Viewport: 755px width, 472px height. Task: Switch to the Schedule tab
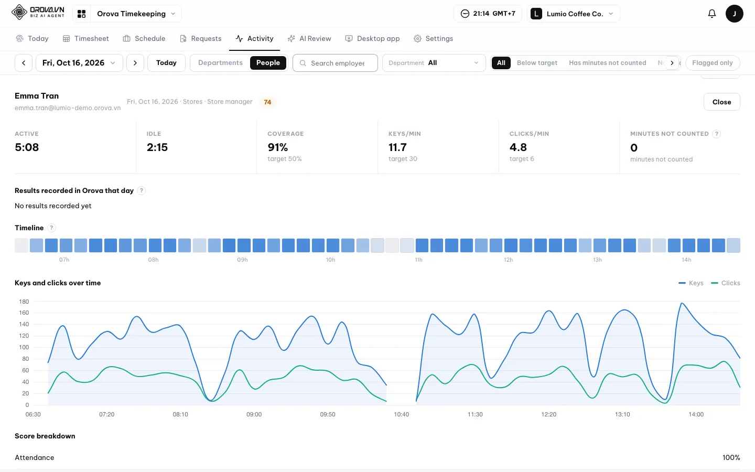coord(144,39)
